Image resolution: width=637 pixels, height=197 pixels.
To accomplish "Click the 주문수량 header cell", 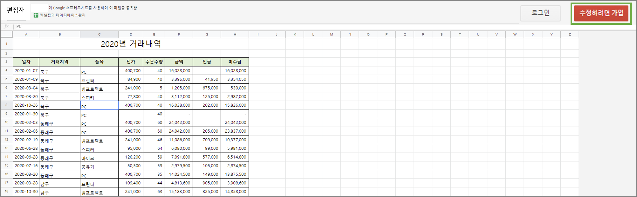I will [154, 62].
